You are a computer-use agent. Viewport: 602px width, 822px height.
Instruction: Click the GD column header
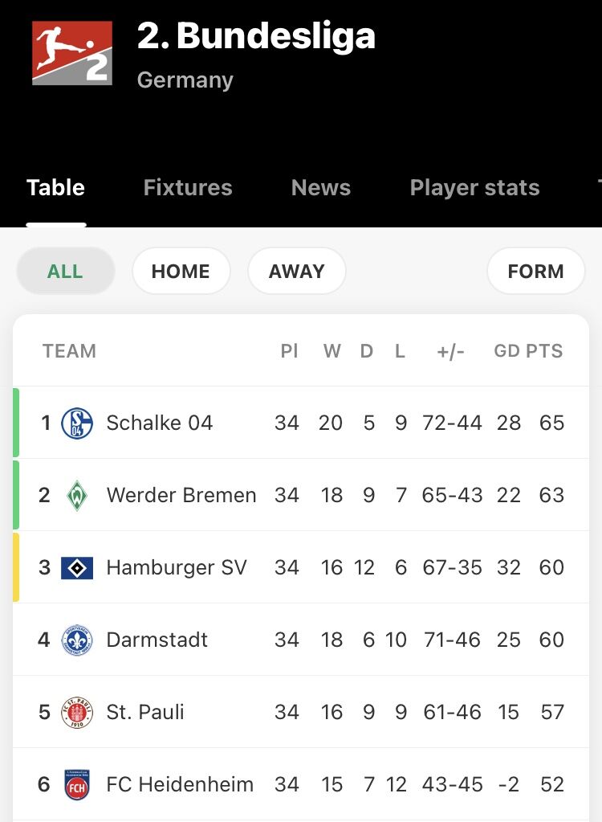click(x=506, y=350)
